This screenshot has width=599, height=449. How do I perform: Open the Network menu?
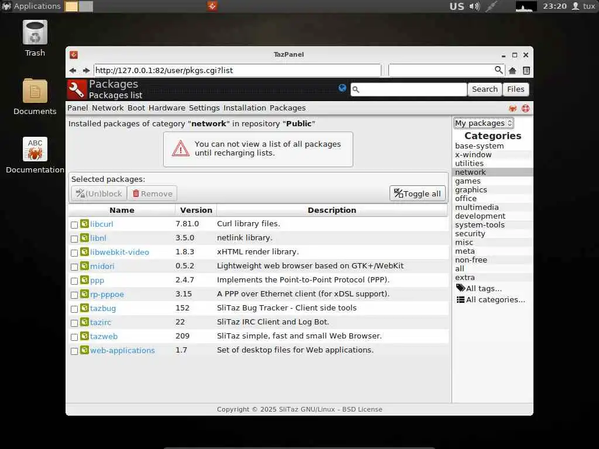pos(108,108)
